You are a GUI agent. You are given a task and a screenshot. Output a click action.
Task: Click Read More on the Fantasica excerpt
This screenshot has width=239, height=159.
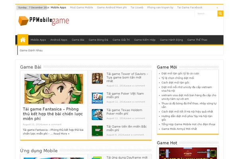click(x=61, y=134)
